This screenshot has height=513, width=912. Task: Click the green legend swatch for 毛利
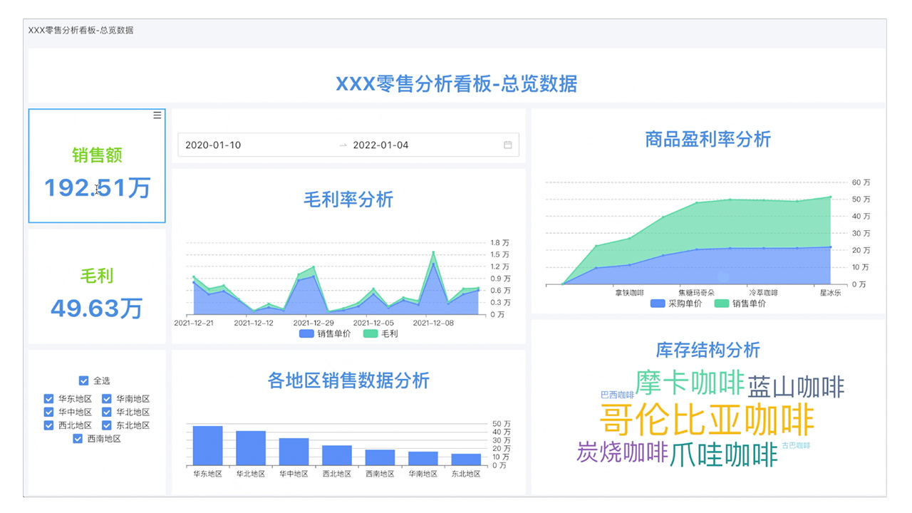[x=372, y=333]
